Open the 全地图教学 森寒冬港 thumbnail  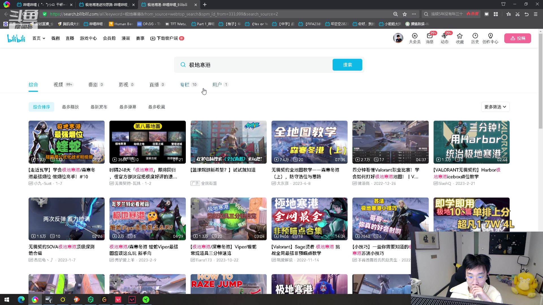pos(309,142)
